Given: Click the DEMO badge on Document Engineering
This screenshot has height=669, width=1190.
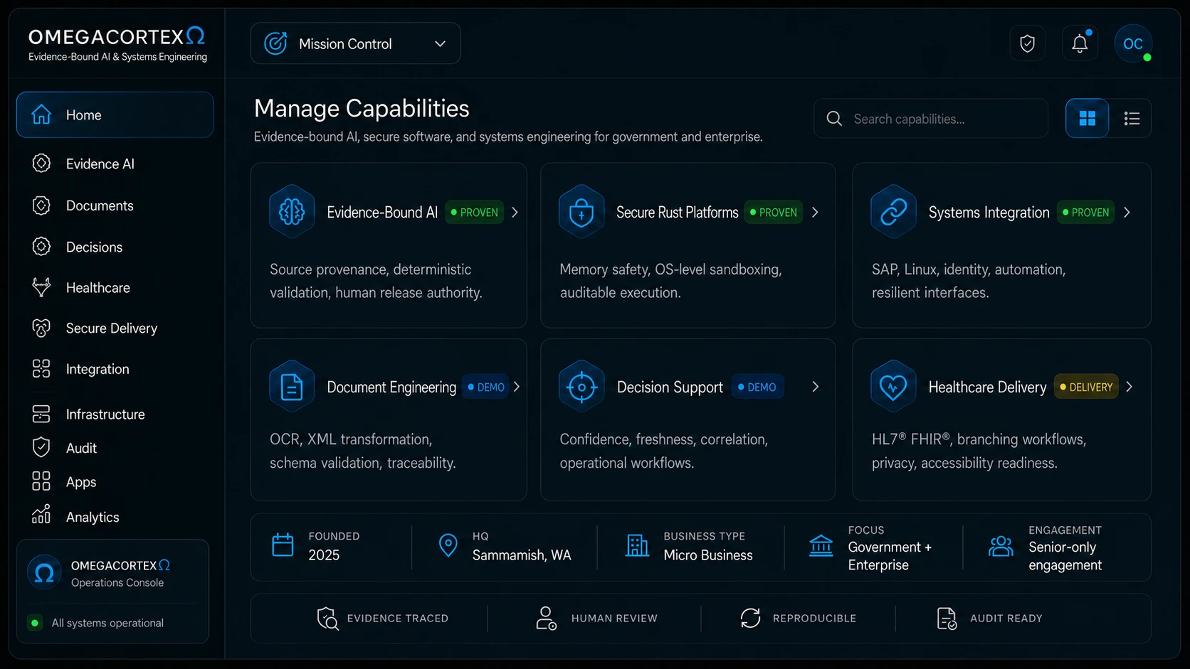Looking at the screenshot, I should (x=486, y=387).
